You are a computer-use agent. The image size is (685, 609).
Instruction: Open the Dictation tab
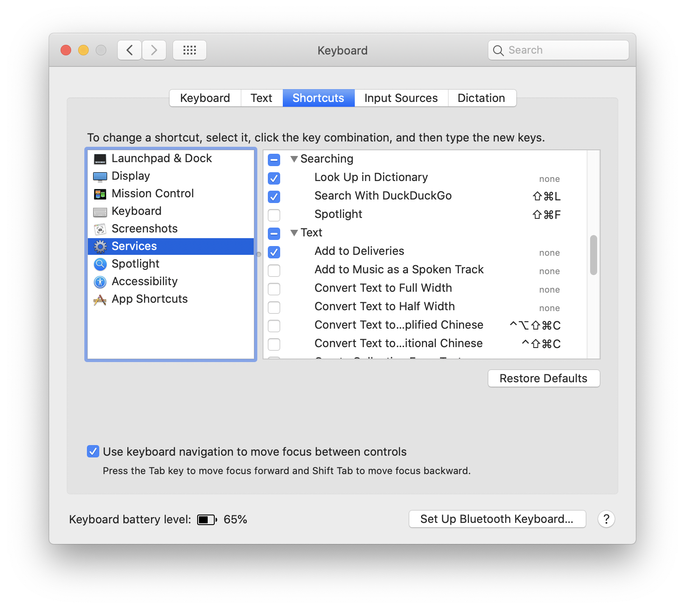click(481, 98)
